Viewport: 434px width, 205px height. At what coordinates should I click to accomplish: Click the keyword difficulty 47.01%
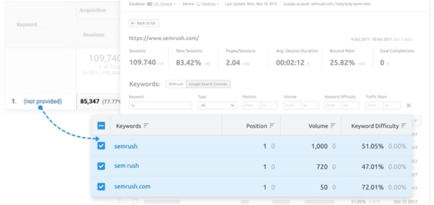tap(373, 166)
